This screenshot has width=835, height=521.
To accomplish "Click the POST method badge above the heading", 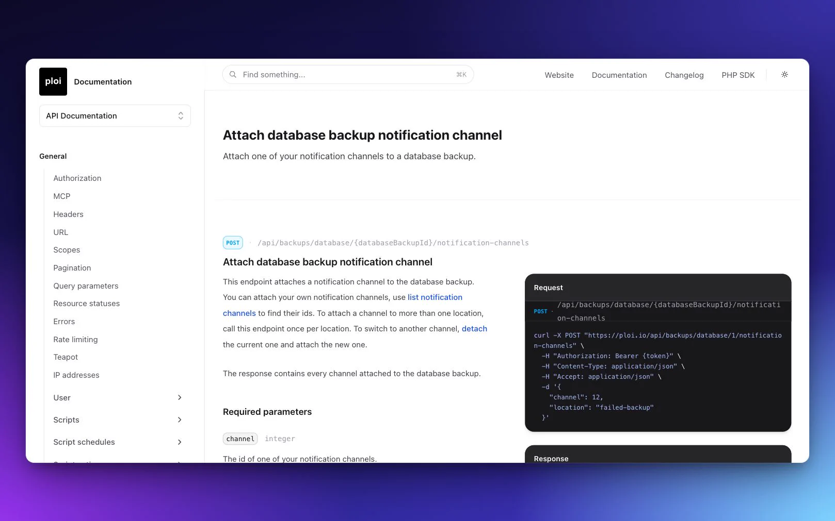I will (x=233, y=243).
